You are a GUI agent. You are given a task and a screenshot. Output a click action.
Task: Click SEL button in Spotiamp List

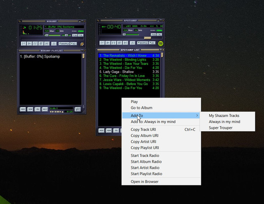(116, 130)
